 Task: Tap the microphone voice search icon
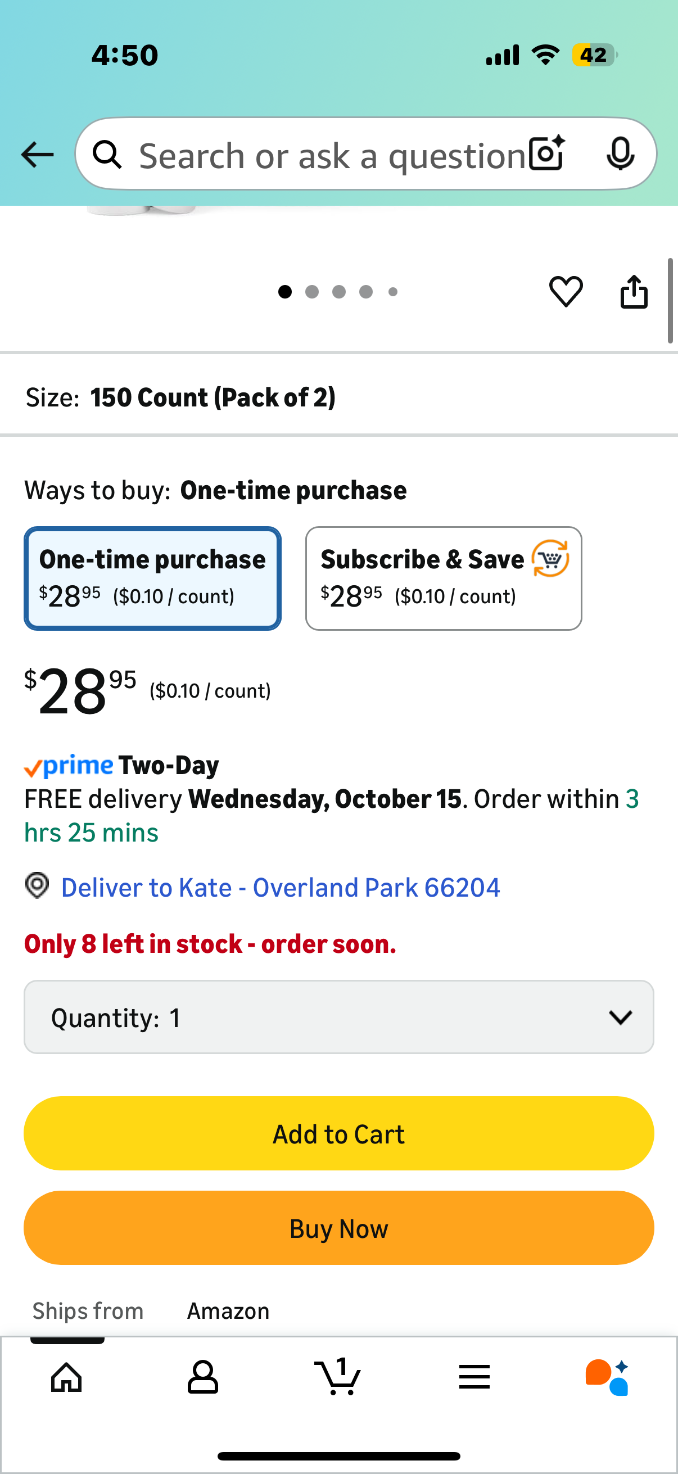coord(620,154)
